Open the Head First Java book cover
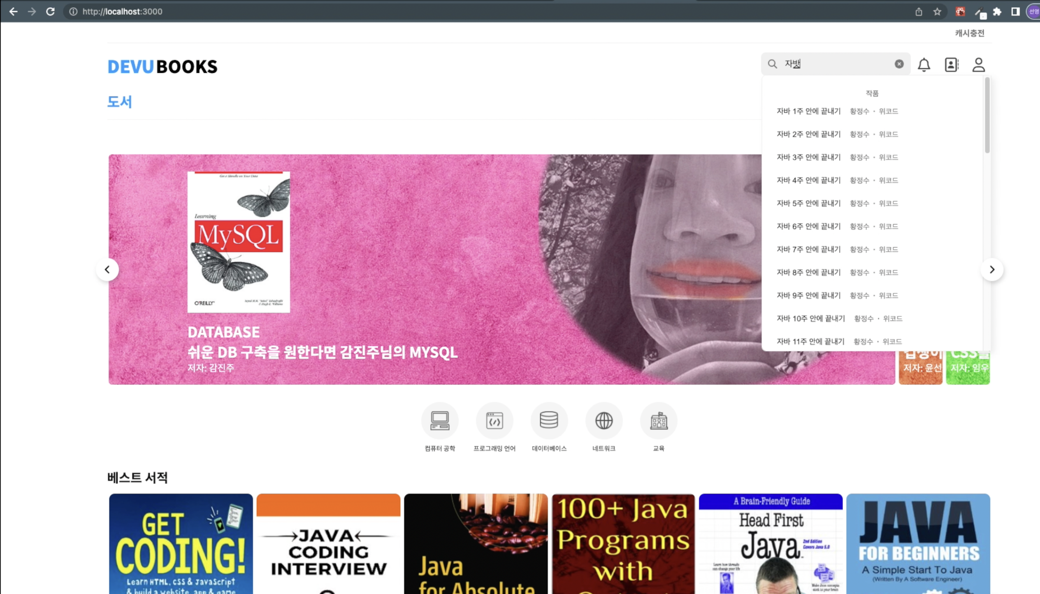 pyautogui.click(x=771, y=544)
